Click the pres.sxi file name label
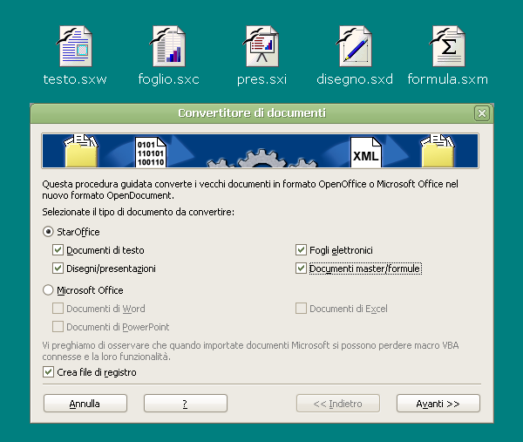 (x=261, y=79)
